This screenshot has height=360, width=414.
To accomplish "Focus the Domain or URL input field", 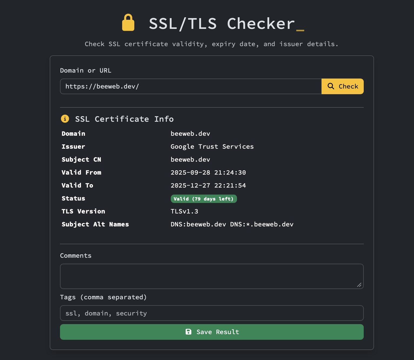I will pos(191,86).
